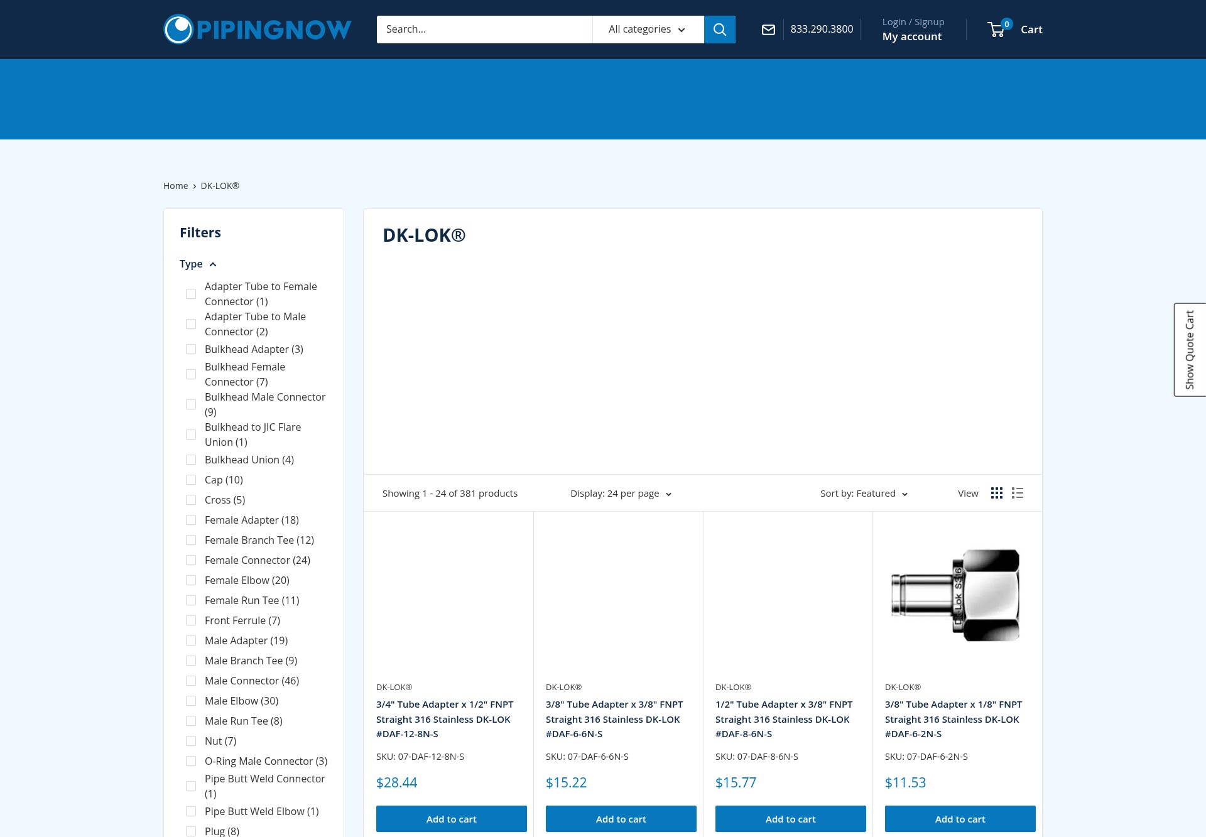Switch to list view icon
The width and height of the screenshot is (1206, 837).
1018,493
